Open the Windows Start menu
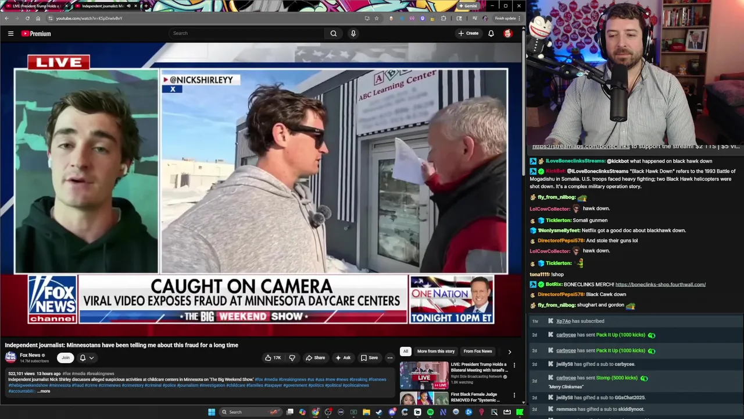 click(212, 412)
